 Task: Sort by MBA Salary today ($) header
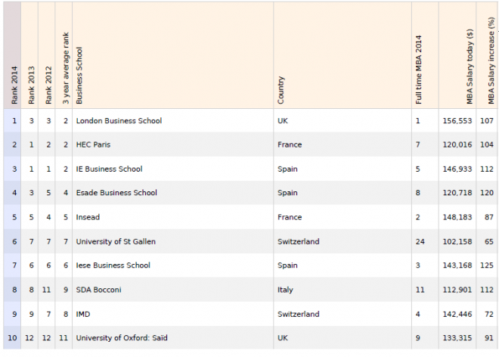click(470, 67)
